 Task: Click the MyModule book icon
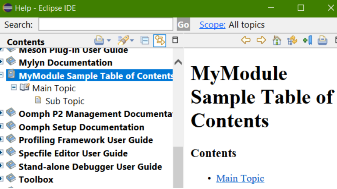click(11, 74)
